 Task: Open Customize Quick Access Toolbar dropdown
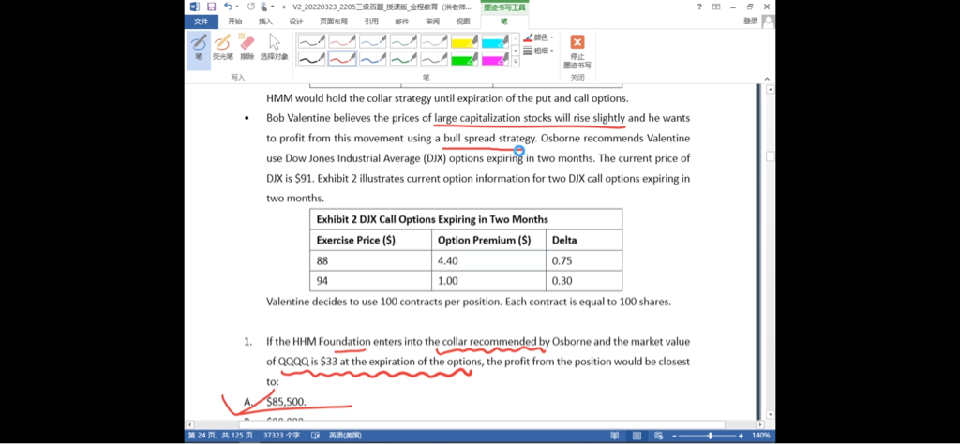pos(283,7)
